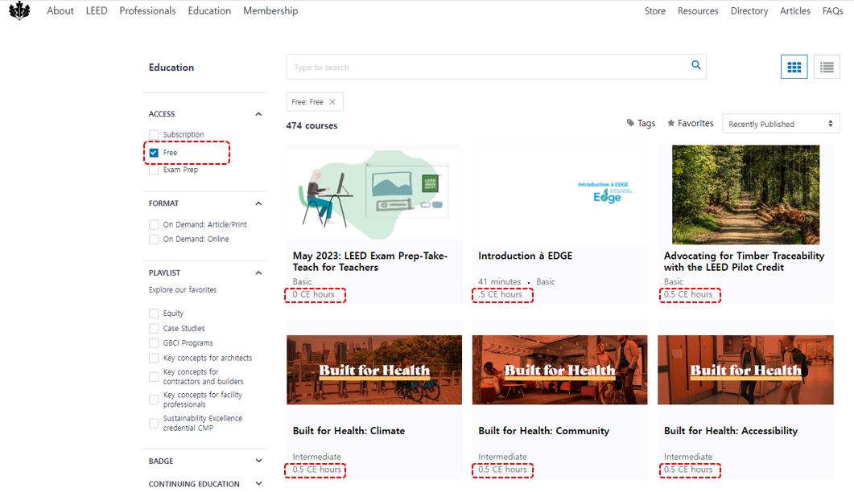Screen dimensions: 854x492
Task: Click the Type to search field
Action: click(x=496, y=67)
